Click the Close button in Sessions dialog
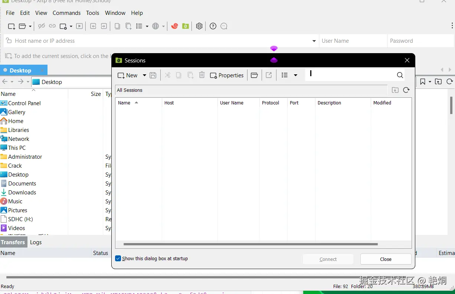 (386, 259)
